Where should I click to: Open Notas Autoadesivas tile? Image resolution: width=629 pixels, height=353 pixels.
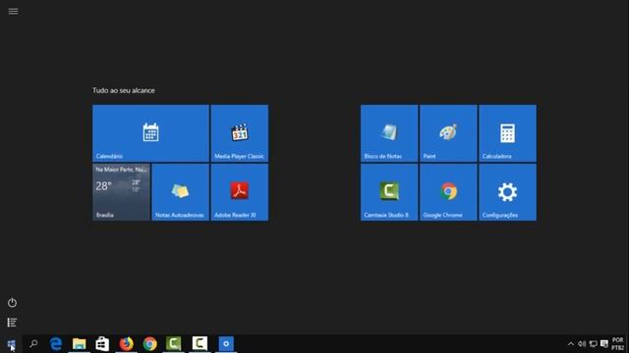click(x=180, y=192)
